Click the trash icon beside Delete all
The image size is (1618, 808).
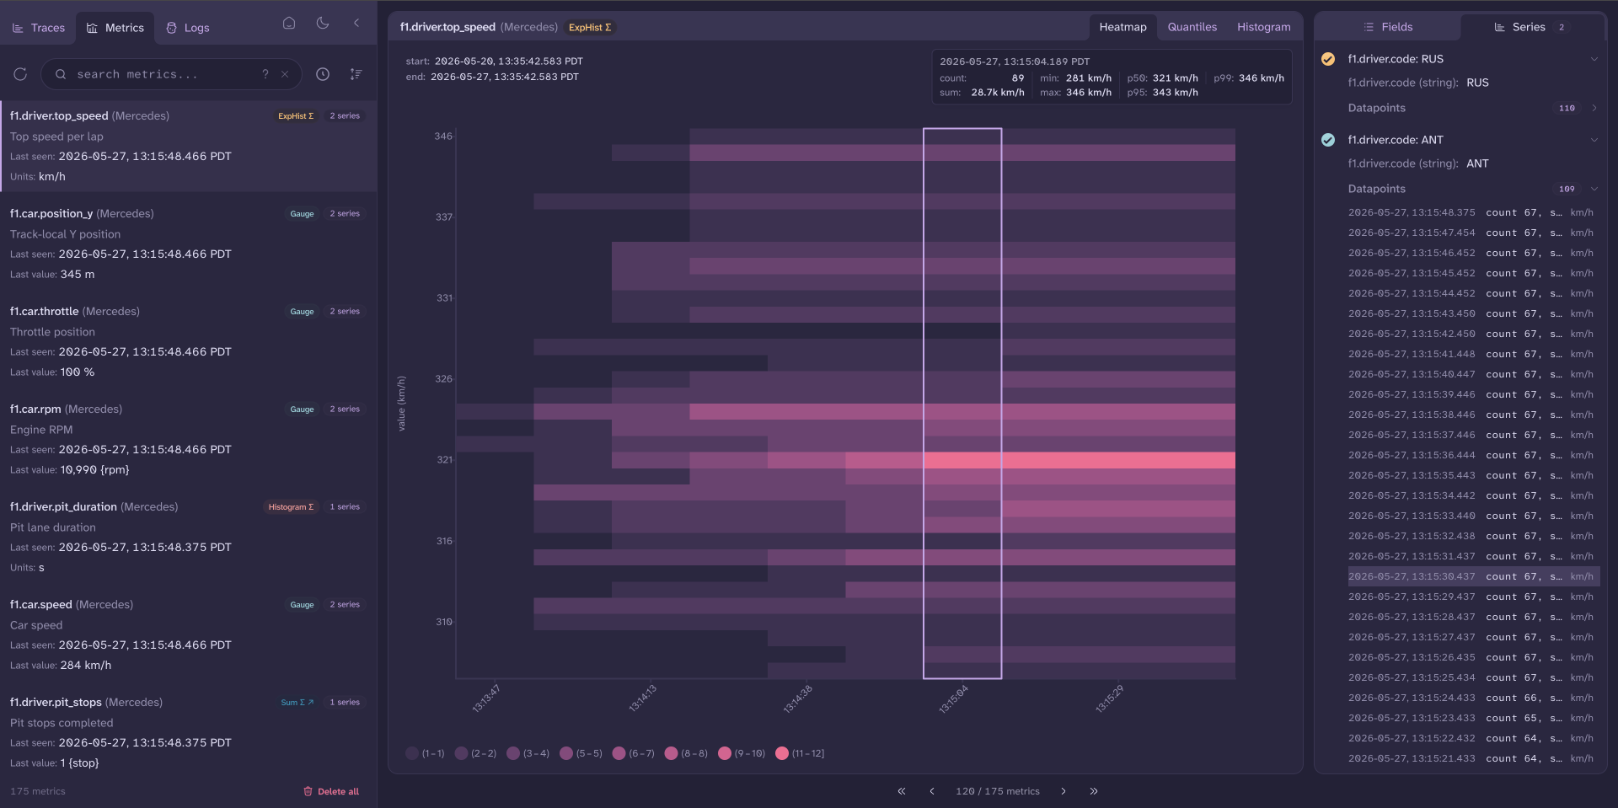[308, 791]
